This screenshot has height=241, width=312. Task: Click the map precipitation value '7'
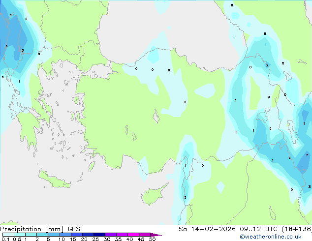click(307, 155)
